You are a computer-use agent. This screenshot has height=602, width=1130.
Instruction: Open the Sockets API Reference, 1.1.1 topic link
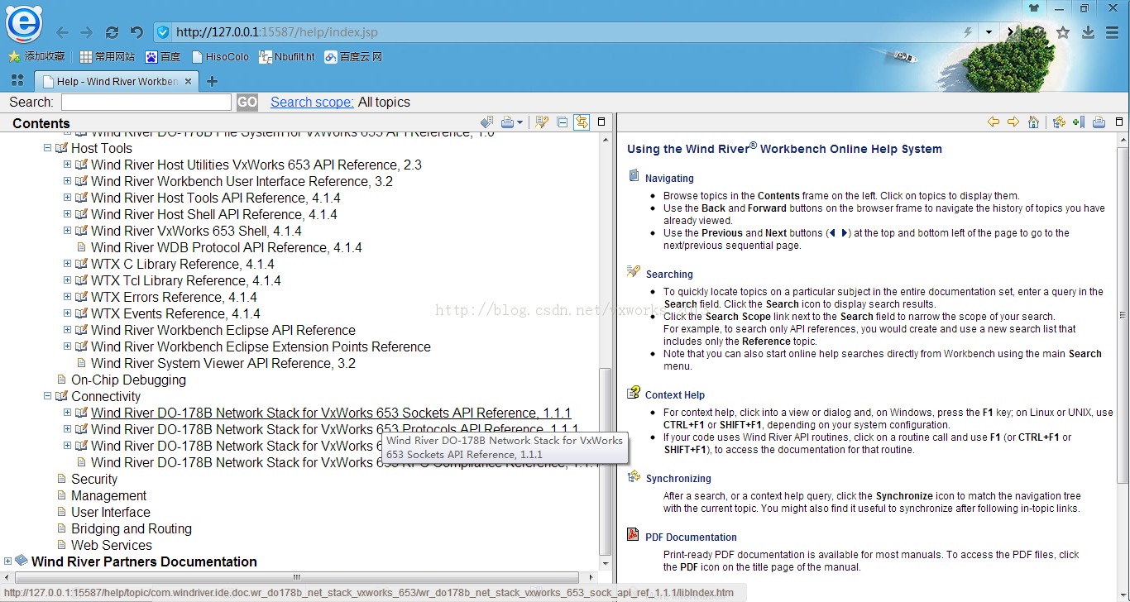pos(331,413)
